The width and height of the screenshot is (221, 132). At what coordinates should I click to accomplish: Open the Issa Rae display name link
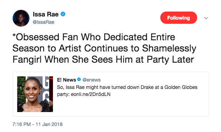46,14
